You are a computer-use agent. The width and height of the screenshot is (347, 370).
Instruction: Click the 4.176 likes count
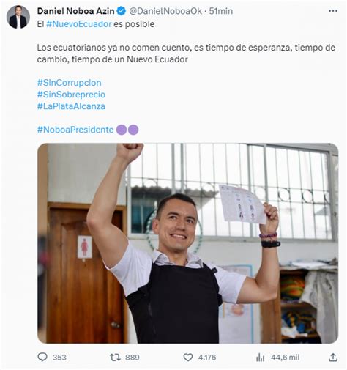tap(207, 358)
